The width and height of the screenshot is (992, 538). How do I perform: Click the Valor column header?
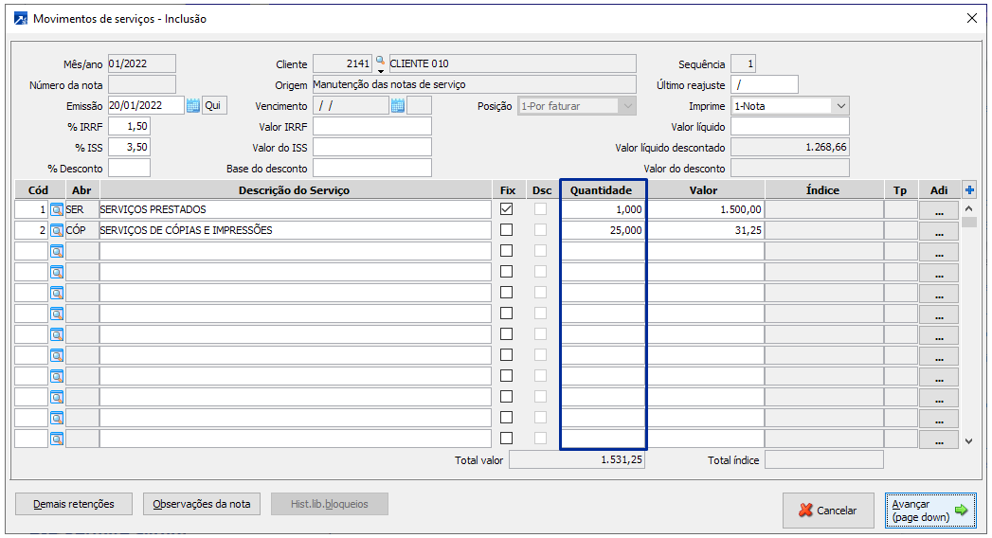point(704,190)
